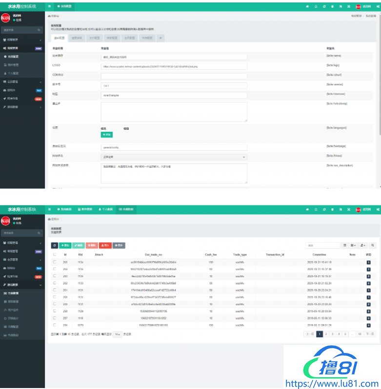Screen dimensions: 381x389
Task: Click the refresh icon in the table toolbar
Action: (x=55, y=245)
